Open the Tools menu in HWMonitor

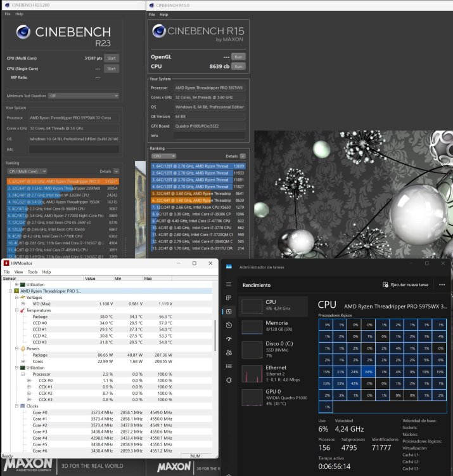tap(32, 272)
